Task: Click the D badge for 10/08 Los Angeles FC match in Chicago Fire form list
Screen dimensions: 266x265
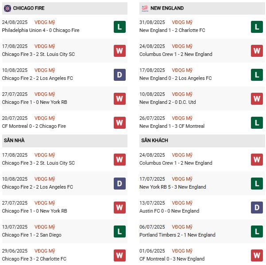Action: pyautogui.click(x=120, y=75)
